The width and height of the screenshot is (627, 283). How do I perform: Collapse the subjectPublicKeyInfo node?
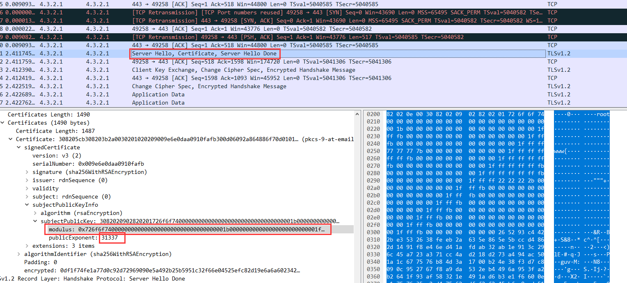coord(27,205)
